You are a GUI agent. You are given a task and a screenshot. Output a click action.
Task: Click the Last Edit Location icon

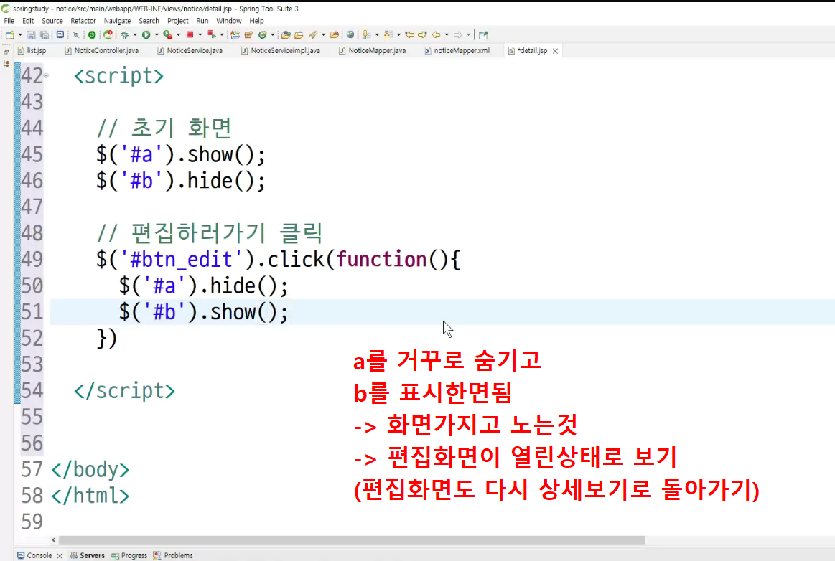pyautogui.click(x=409, y=34)
